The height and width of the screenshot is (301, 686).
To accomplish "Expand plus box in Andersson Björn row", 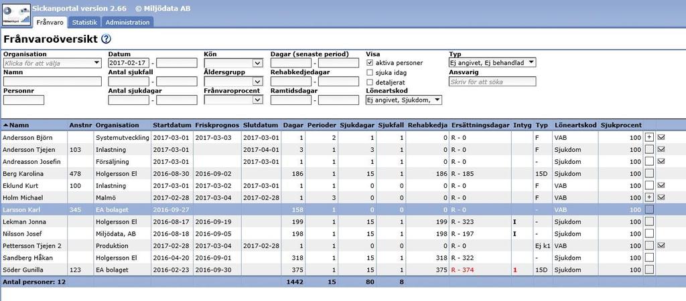I will pyautogui.click(x=649, y=137).
